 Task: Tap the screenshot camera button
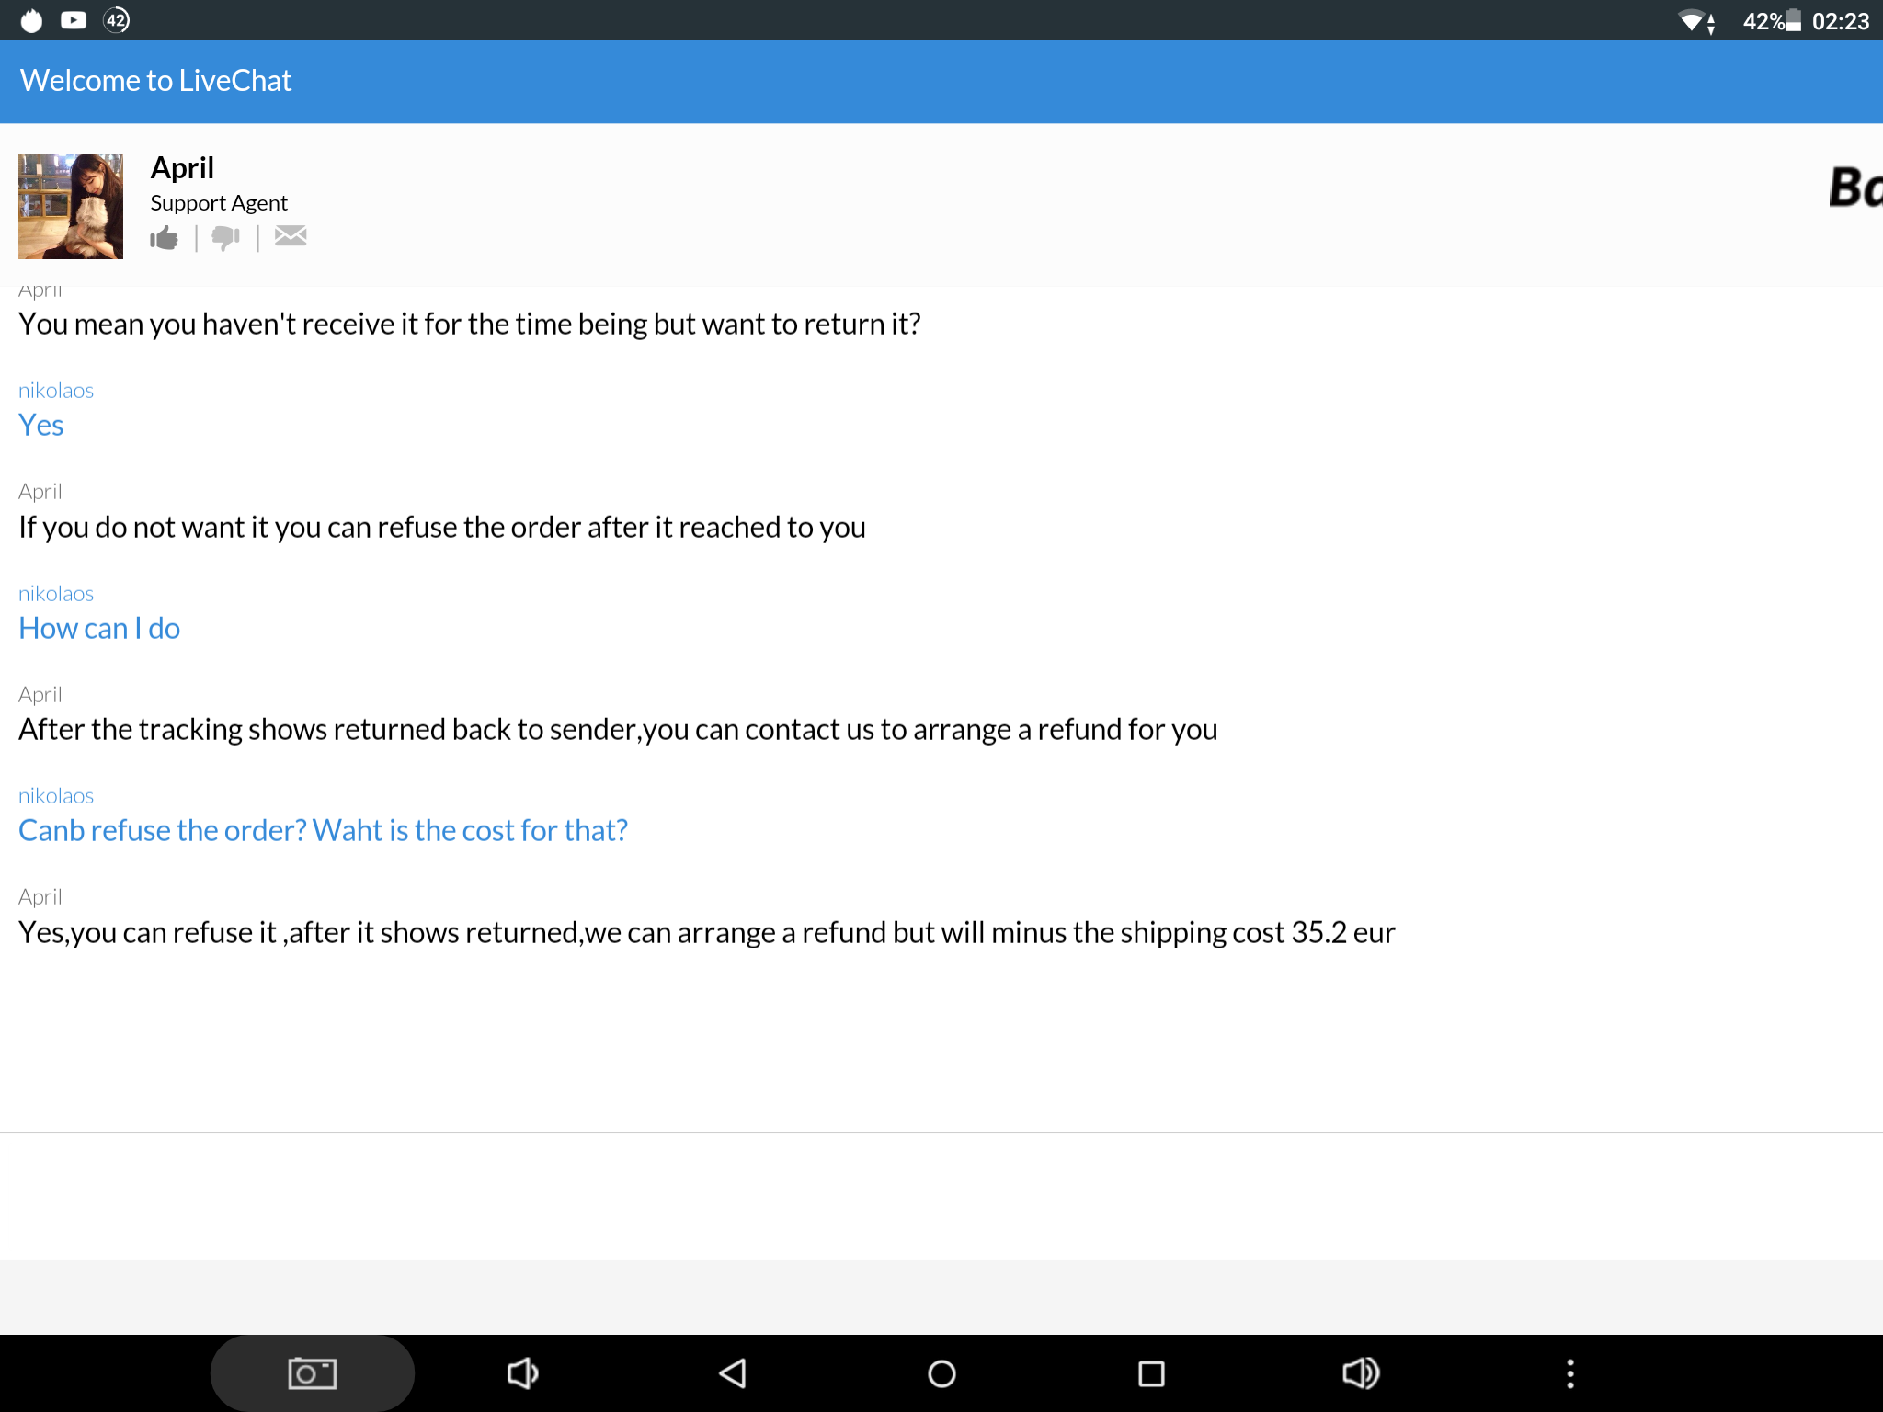click(x=312, y=1373)
